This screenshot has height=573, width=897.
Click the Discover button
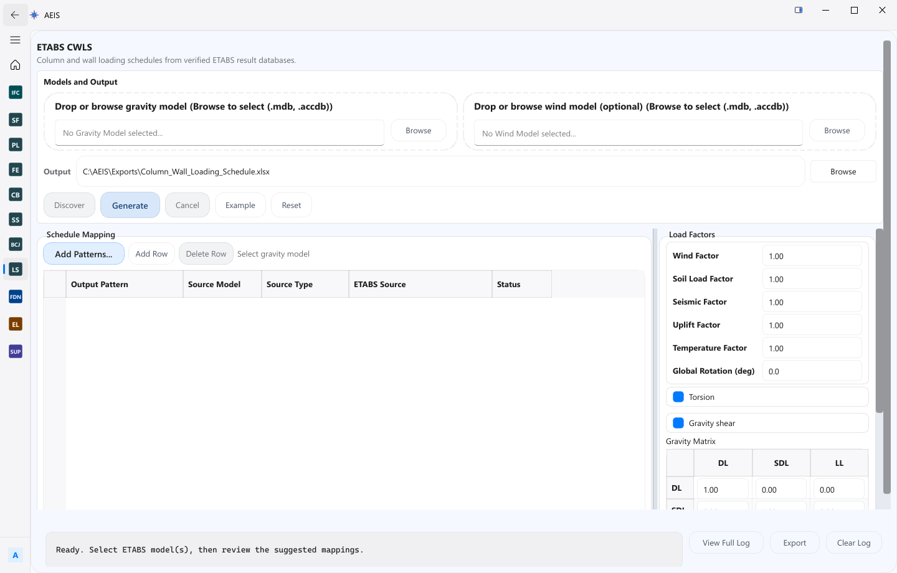69,205
